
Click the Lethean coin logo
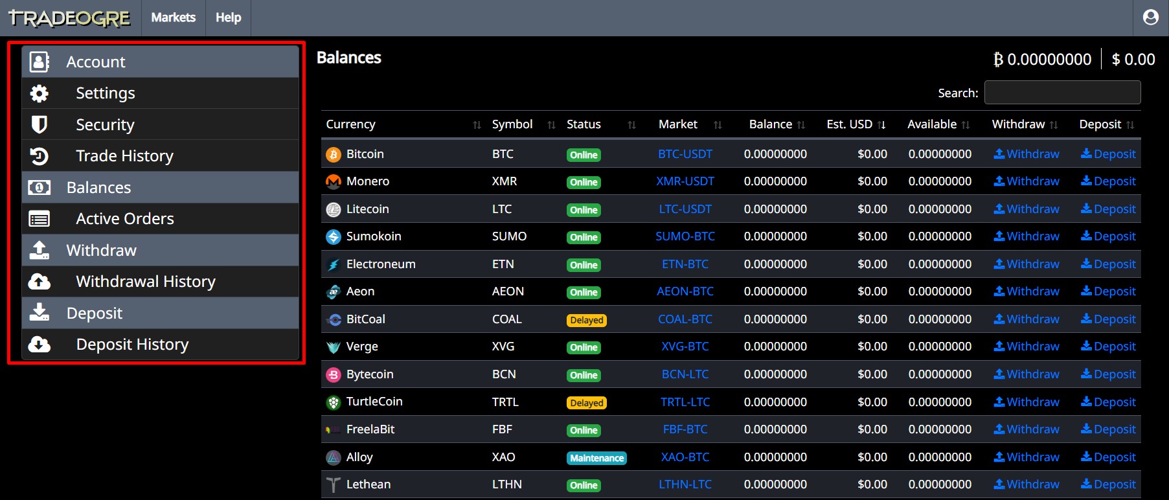pyautogui.click(x=334, y=484)
